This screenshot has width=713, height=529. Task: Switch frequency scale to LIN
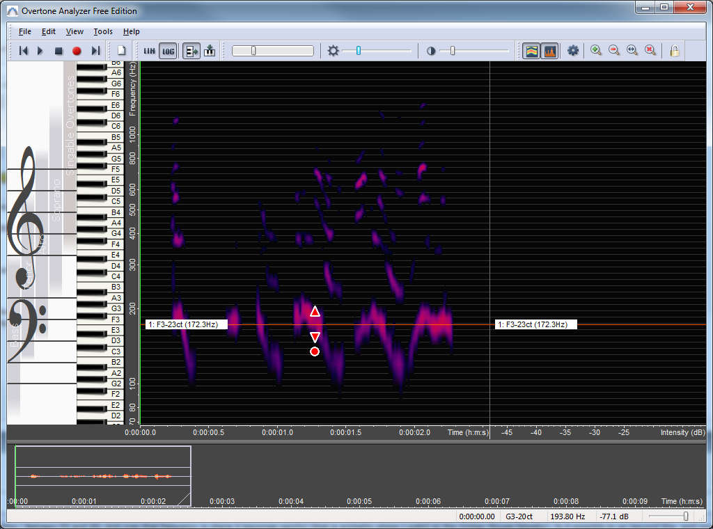149,51
